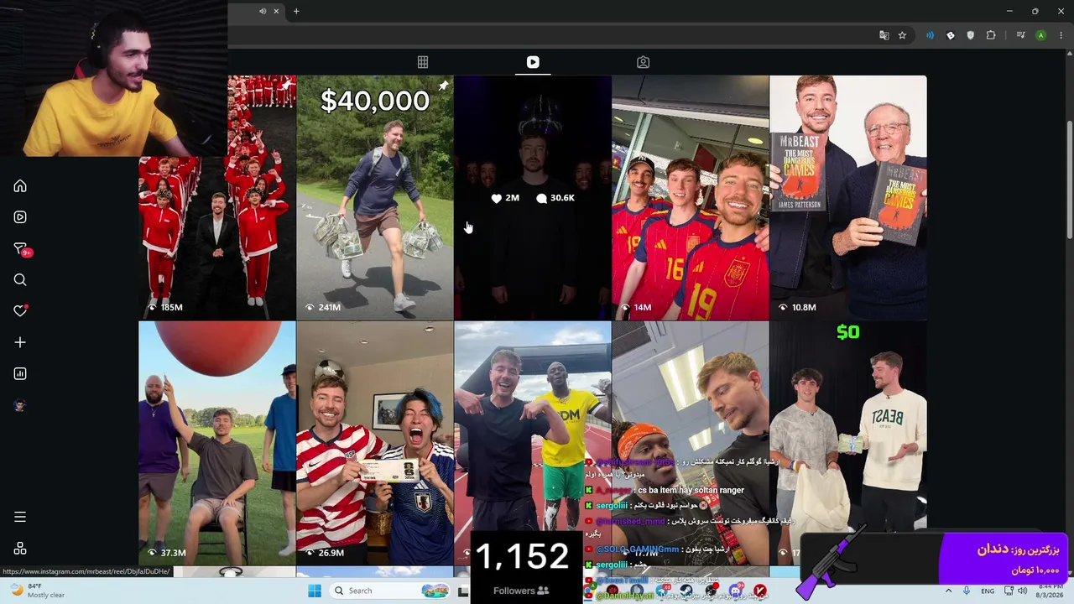
Task: Switch to the Posts grid tab
Action: 423,62
